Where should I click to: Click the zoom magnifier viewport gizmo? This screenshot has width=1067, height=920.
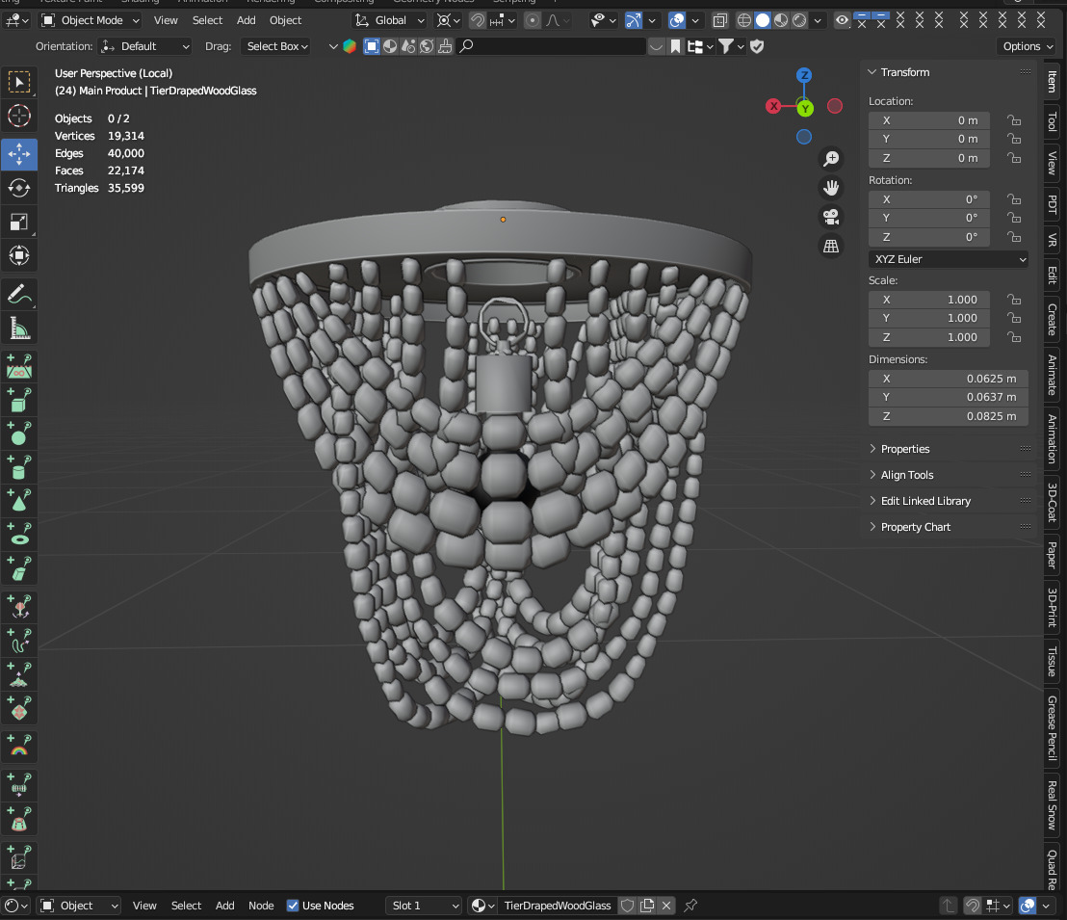pos(831,159)
